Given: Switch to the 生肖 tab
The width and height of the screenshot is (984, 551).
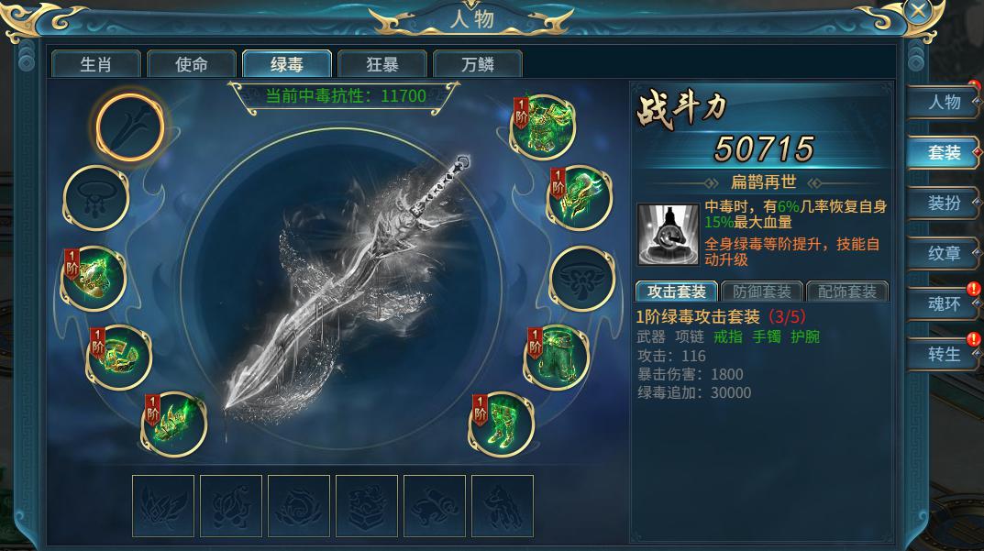Looking at the screenshot, I should click(96, 64).
